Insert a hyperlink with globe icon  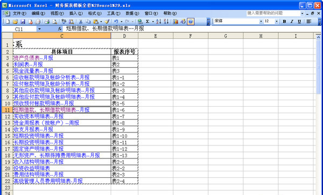click(x=140, y=22)
